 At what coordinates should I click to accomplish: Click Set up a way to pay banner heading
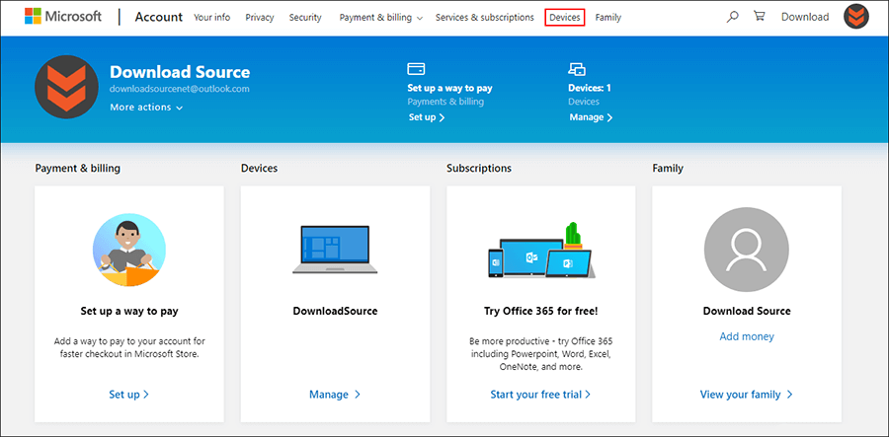click(x=449, y=88)
